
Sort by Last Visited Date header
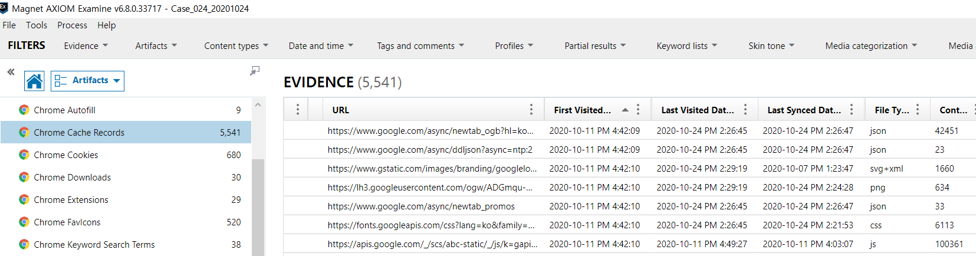(x=698, y=110)
